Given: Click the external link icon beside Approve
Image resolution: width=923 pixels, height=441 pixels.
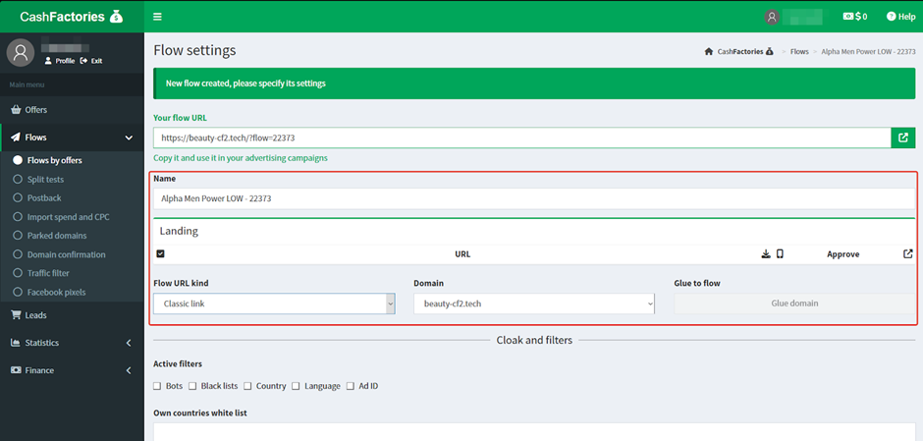Looking at the screenshot, I should coord(907,253).
